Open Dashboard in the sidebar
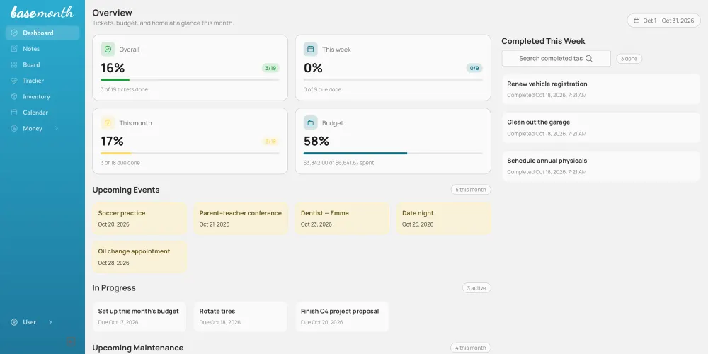 (x=42, y=33)
